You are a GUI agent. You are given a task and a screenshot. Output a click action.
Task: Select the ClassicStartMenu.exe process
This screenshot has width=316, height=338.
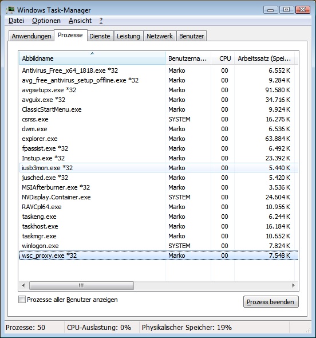click(x=159, y=109)
